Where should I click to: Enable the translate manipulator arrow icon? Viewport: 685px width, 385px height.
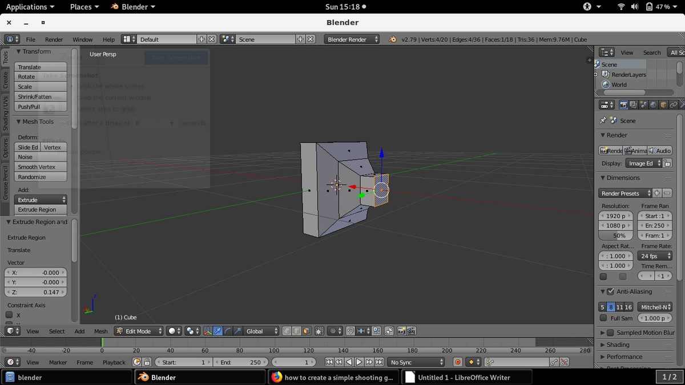(x=218, y=331)
